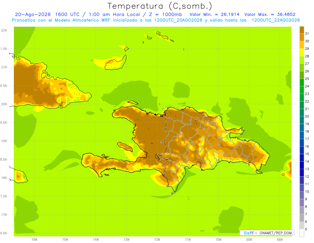Click the legend value '28'
Screen dimensions: 314x243
(307, 56)
